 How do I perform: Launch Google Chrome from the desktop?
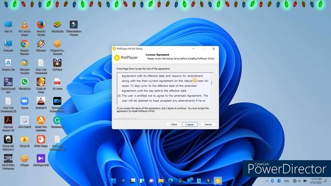click(24, 47)
